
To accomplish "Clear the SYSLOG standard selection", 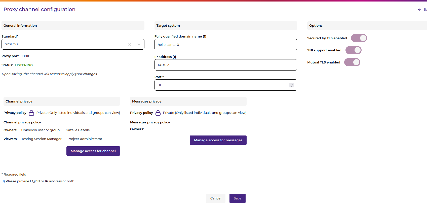I will 130,44.
